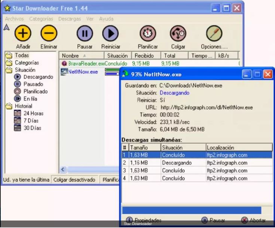Click the NetItNow.exe file icon
The height and width of the screenshot is (228, 275).
[x=64, y=72]
